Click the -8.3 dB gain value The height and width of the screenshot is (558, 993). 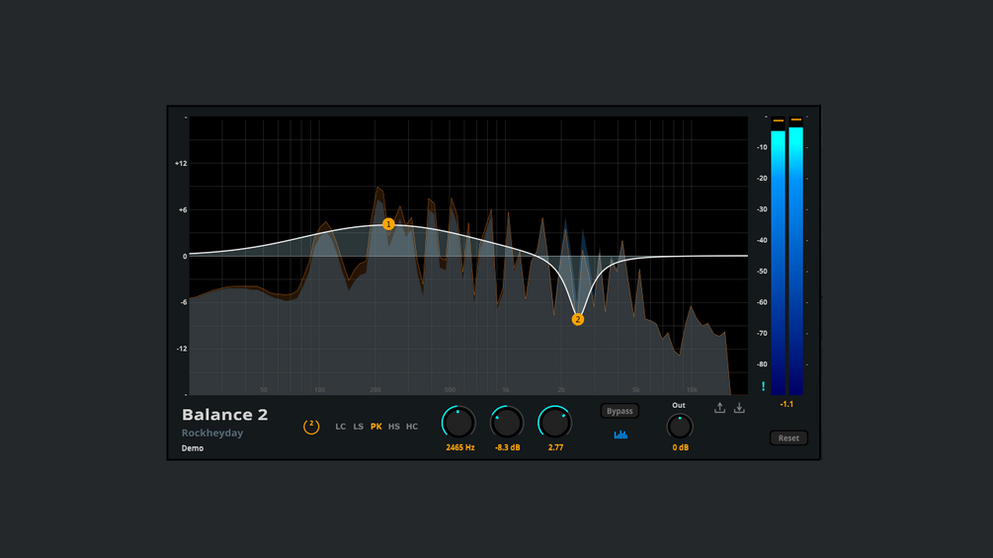pyautogui.click(x=507, y=447)
